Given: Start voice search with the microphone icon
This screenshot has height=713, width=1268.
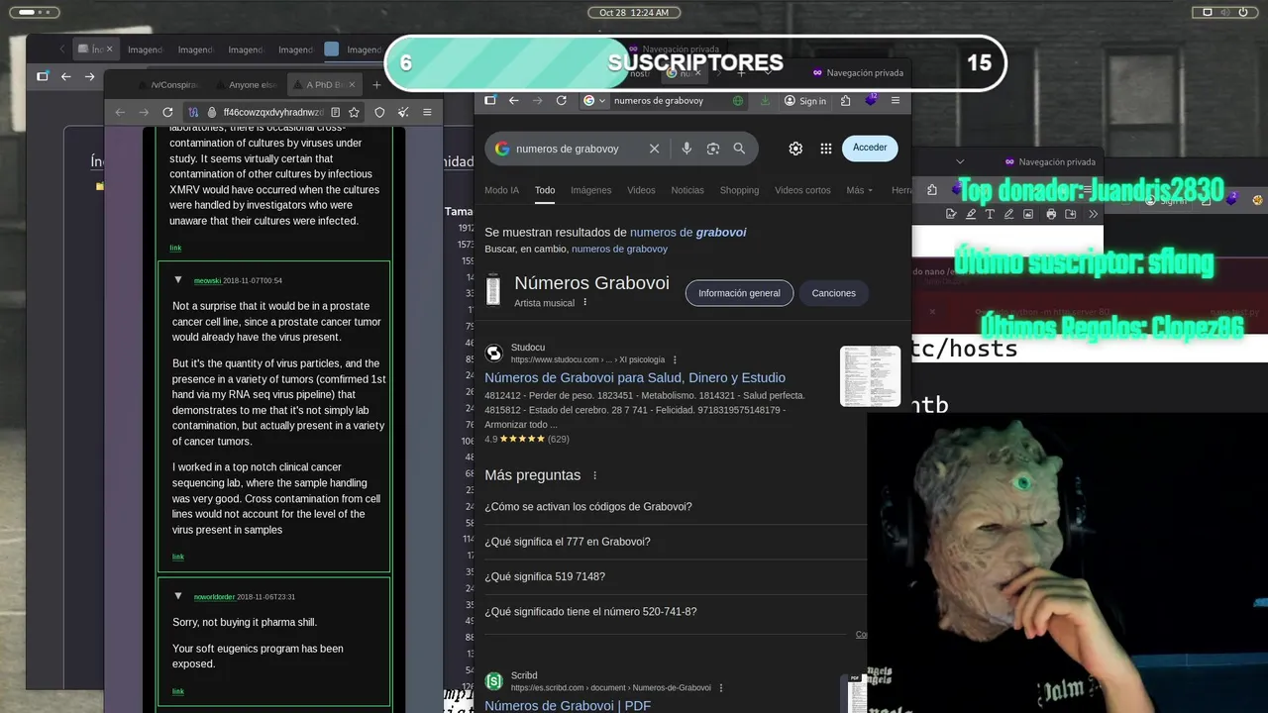Looking at the screenshot, I should 687,149.
